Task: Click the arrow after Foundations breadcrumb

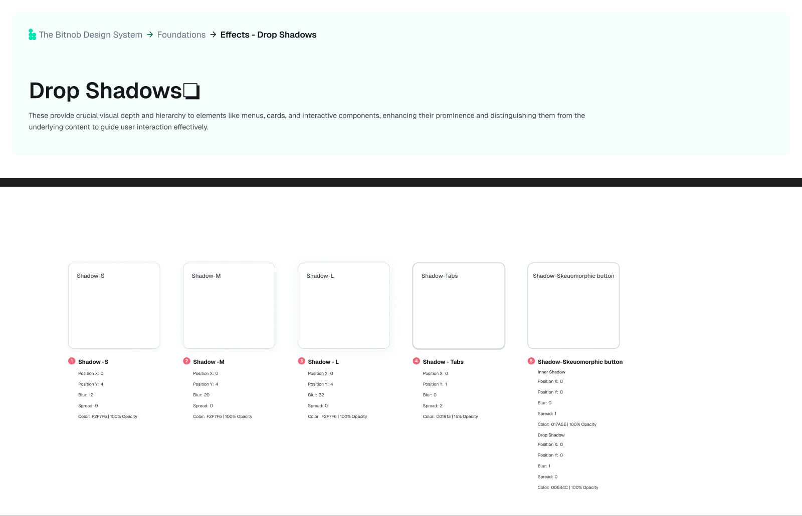Action: click(213, 35)
